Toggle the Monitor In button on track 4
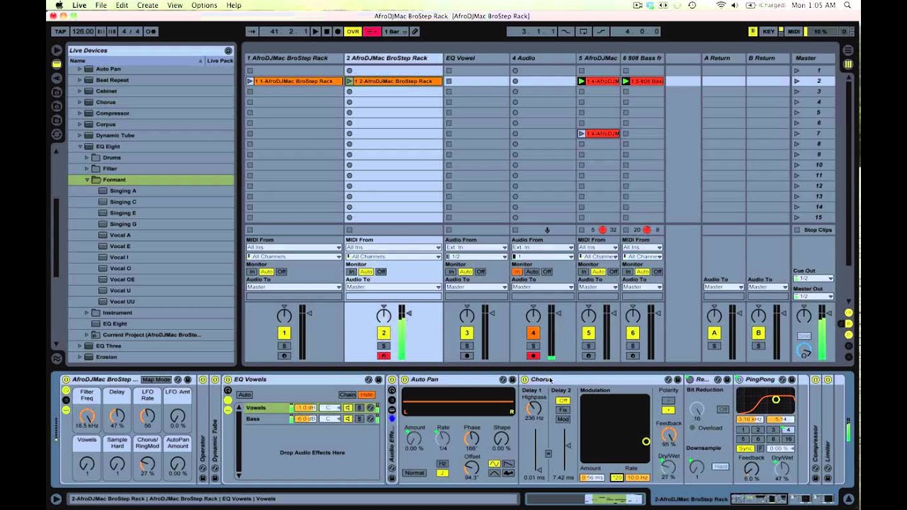This screenshot has width=907, height=510. click(517, 271)
